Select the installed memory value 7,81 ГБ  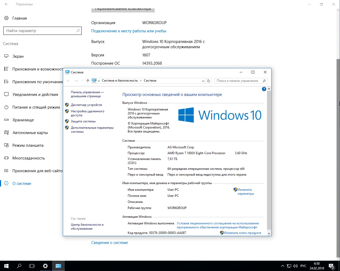coord(172,159)
